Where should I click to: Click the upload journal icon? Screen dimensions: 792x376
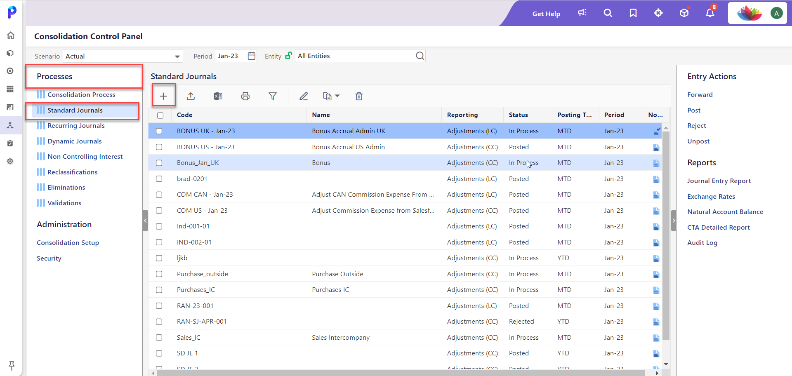(191, 96)
